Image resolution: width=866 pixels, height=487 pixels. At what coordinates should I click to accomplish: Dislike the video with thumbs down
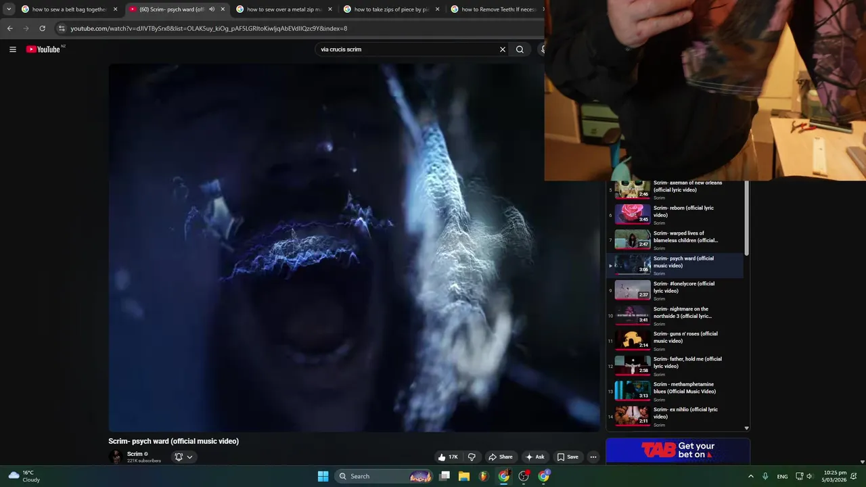[472, 457]
